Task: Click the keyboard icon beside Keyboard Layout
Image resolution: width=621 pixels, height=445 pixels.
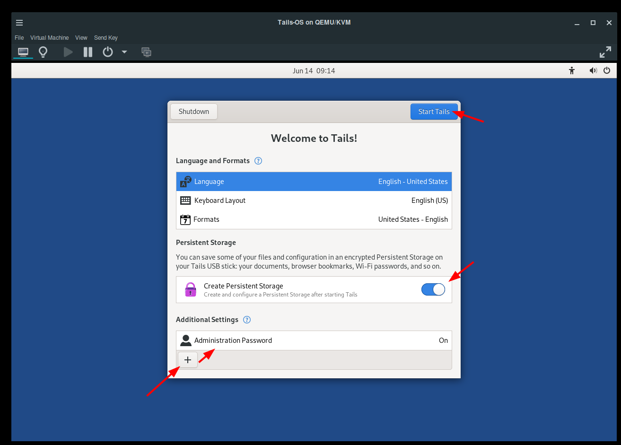Action: click(x=185, y=201)
